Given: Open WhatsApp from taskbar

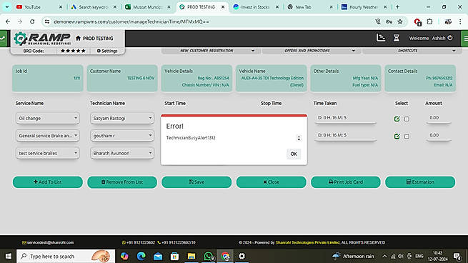Looking at the screenshot, I should tap(209, 256).
